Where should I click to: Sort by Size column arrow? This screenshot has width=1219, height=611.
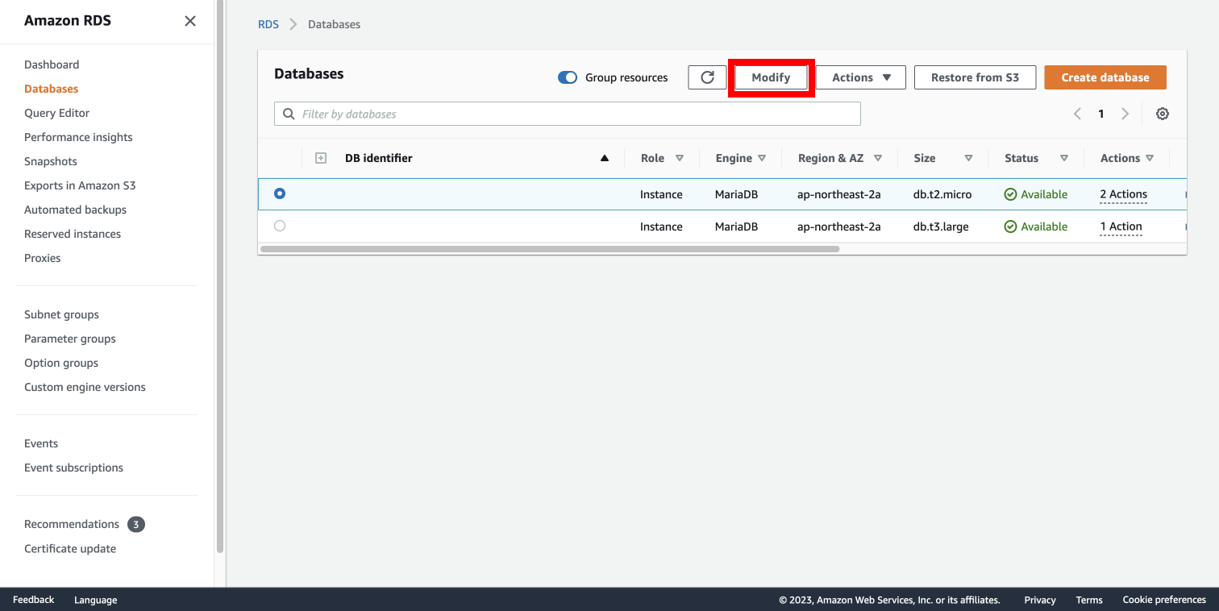(x=969, y=158)
